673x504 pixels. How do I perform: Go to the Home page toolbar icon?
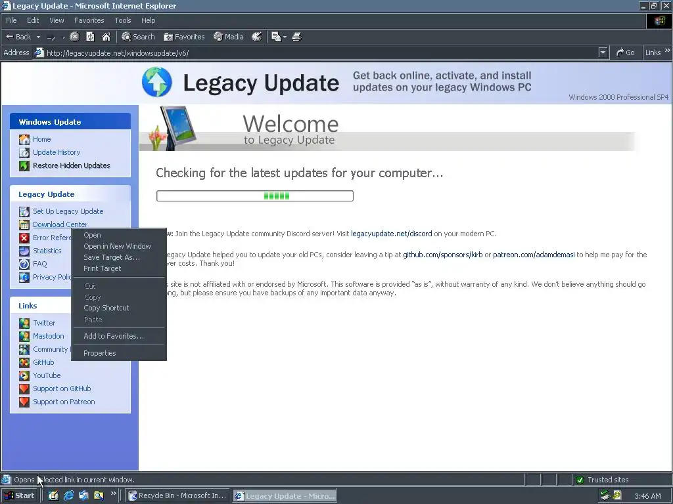click(106, 37)
